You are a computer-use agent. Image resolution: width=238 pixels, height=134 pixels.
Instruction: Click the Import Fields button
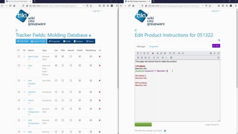pyautogui.click(x=38, y=41)
